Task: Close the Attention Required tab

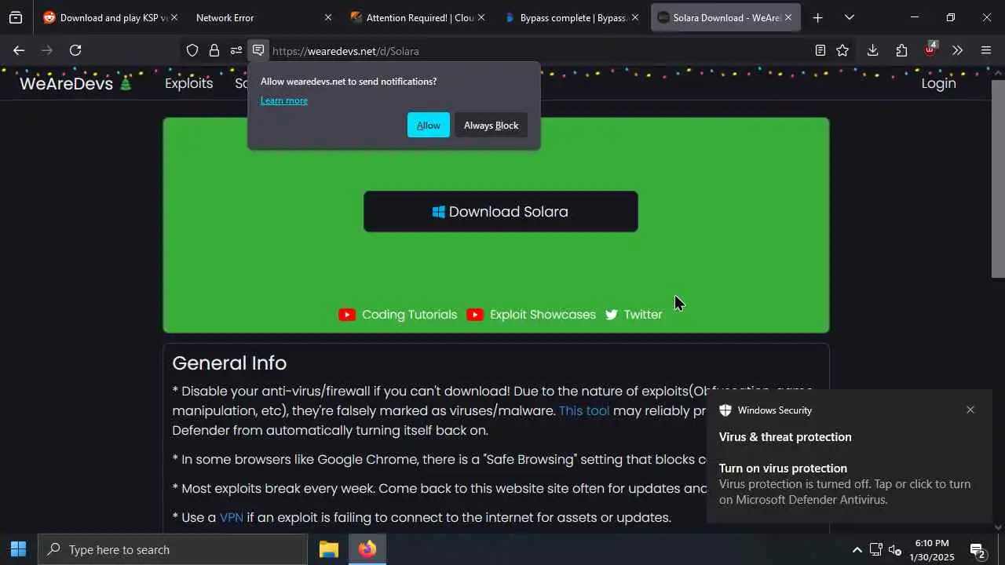Action: pyautogui.click(x=481, y=17)
